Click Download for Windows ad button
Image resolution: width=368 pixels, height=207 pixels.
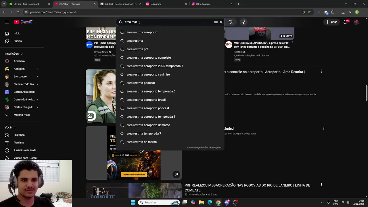(x=134, y=174)
